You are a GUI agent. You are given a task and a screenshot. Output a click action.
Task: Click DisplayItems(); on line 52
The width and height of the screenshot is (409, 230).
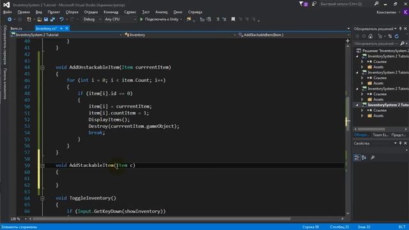109,119
